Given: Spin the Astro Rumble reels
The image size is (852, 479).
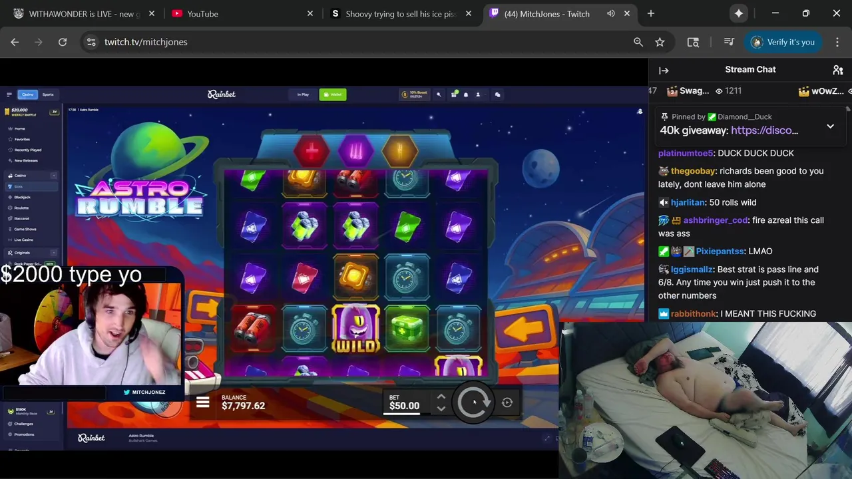Looking at the screenshot, I should coord(473,402).
